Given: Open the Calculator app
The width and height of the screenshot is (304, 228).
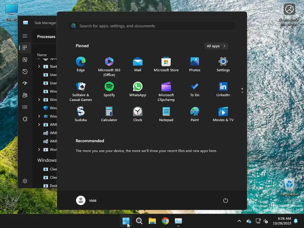Looking at the screenshot, I should [x=109, y=114].
